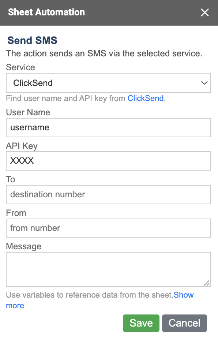
Task: Open the Service dropdown showing ClickSend
Action: pyautogui.click(x=108, y=83)
